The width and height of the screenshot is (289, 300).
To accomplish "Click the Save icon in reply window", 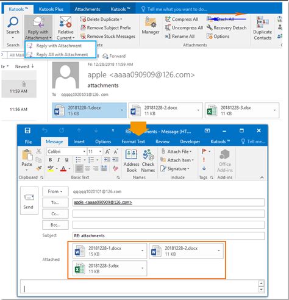I will 27,130.
